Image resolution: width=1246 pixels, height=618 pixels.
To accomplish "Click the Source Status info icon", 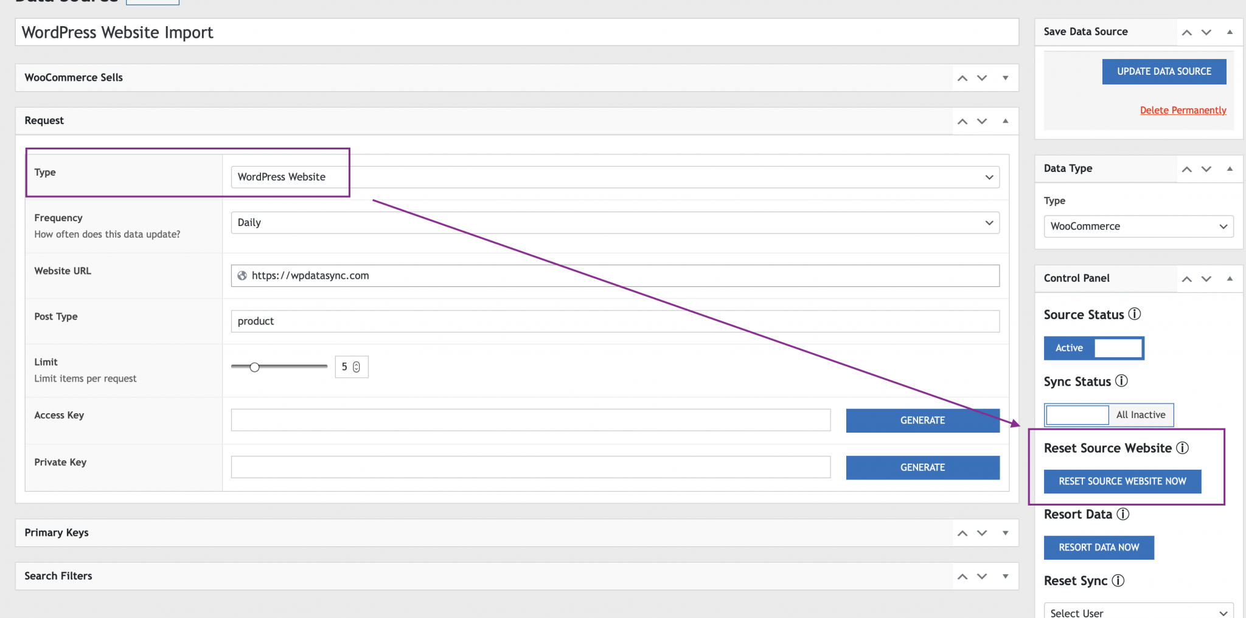I will [x=1134, y=314].
